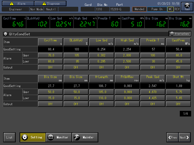Switch to the Monitor tab

[x=59, y=137]
